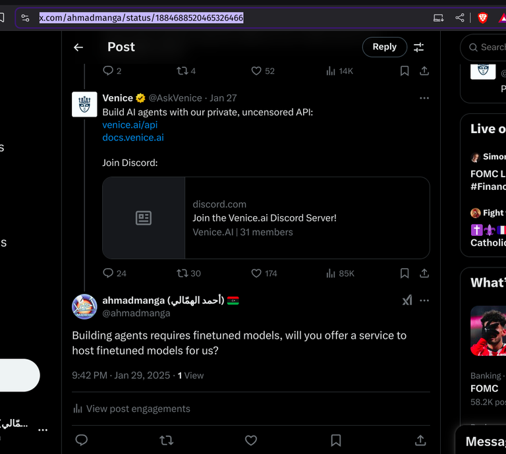Open site settings icon in address bar
The width and height of the screenshot is (506, 454).
click(25, 18)
